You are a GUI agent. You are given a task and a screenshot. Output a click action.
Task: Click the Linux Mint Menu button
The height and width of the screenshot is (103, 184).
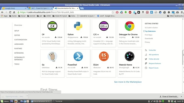[5, 101]
